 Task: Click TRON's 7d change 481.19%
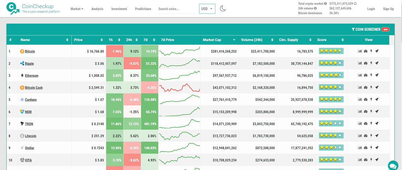tap(150, 124)
